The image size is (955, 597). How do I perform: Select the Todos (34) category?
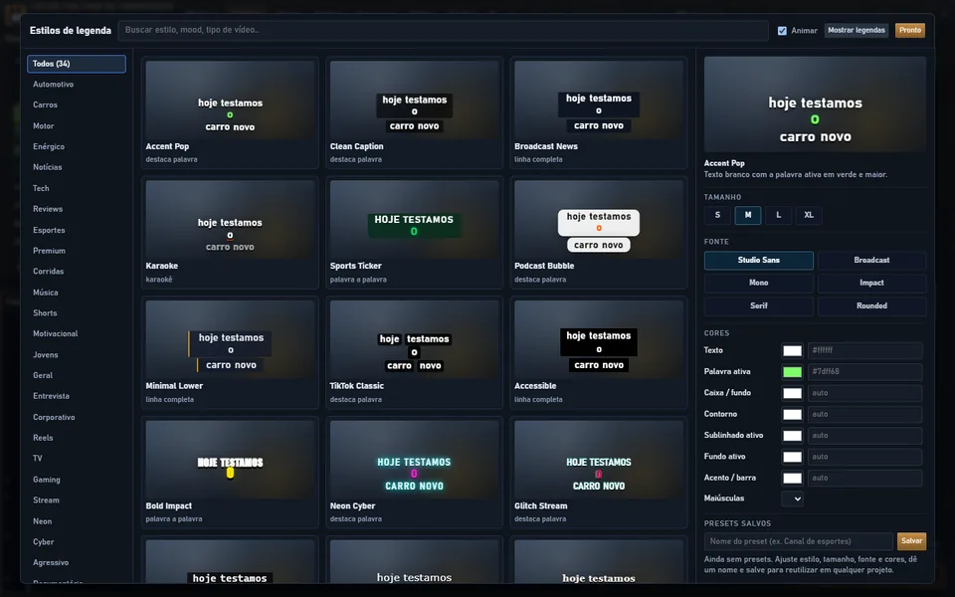(77, 64)
